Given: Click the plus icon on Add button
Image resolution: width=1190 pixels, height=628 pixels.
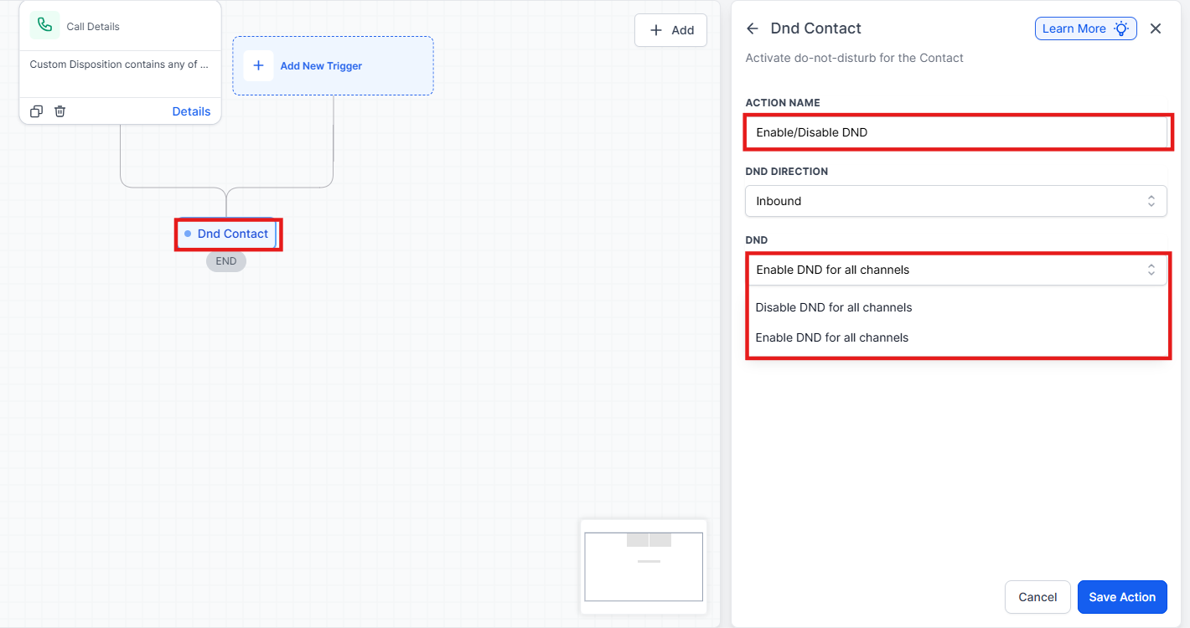Looking at the screenshot, I should click(x=656, y=30).
